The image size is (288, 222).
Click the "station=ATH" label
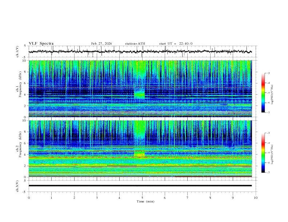135,44
